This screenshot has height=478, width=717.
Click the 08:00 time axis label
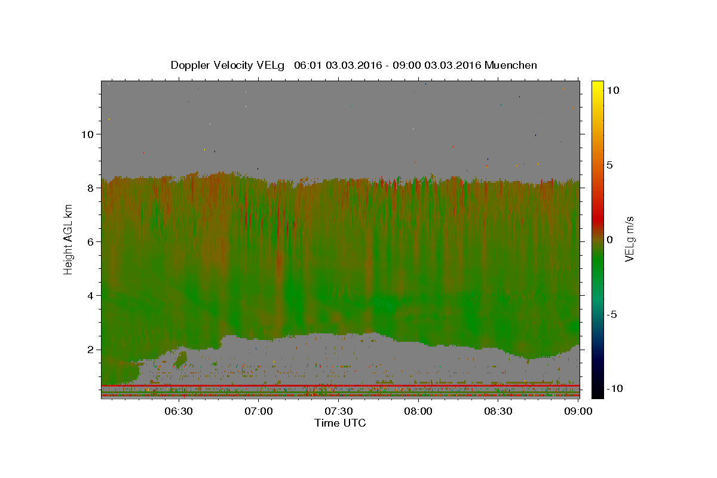point(419,411)
